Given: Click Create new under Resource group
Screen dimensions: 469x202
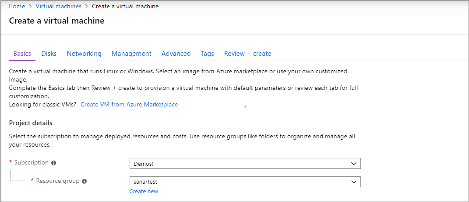Looking at the screenshot, I should 144,192.
